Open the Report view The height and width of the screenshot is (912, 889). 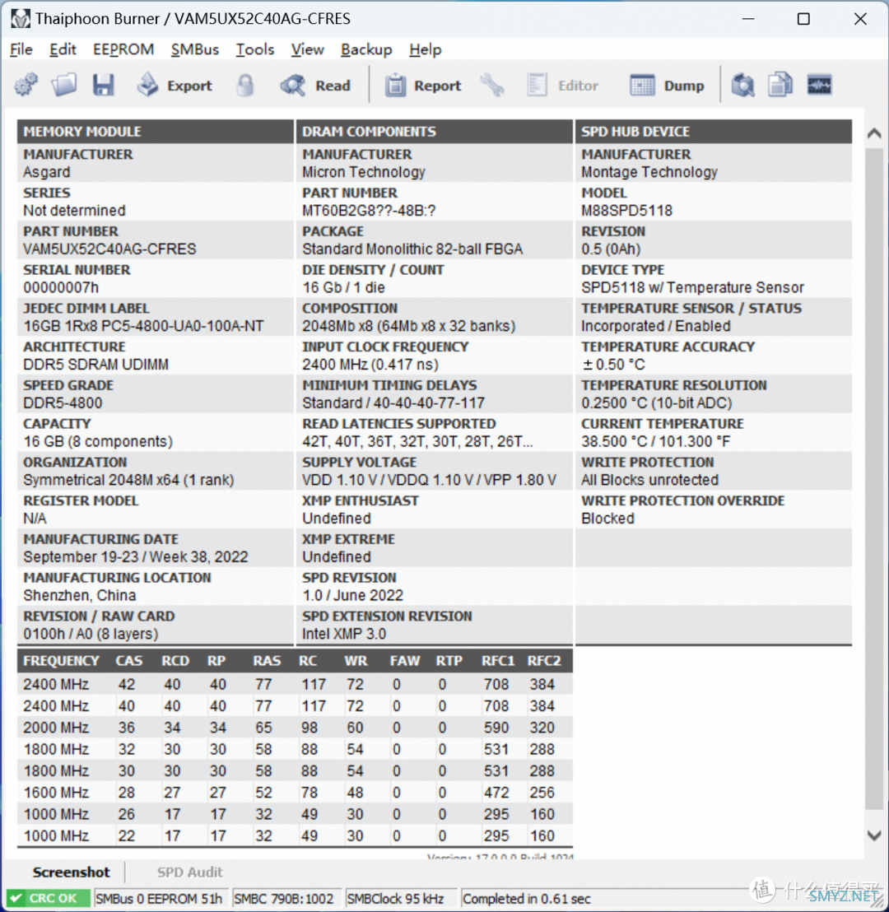tap(423, 86)
